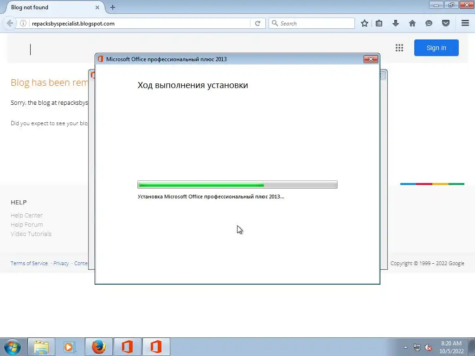Open site information icon in address bar
Viewport: 475px width, 356px height.
(23, 23)
